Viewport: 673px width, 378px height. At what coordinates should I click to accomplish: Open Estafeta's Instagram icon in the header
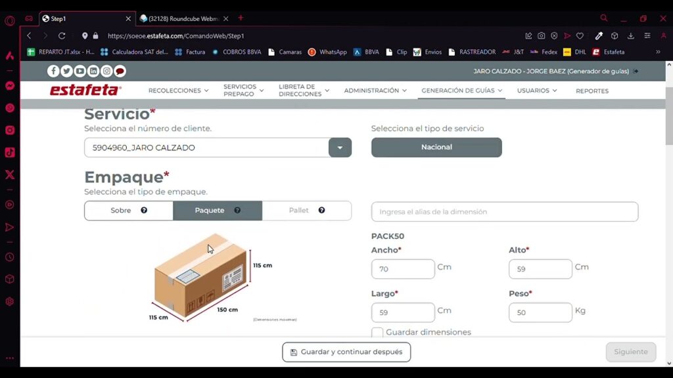(x=106, y=71)
